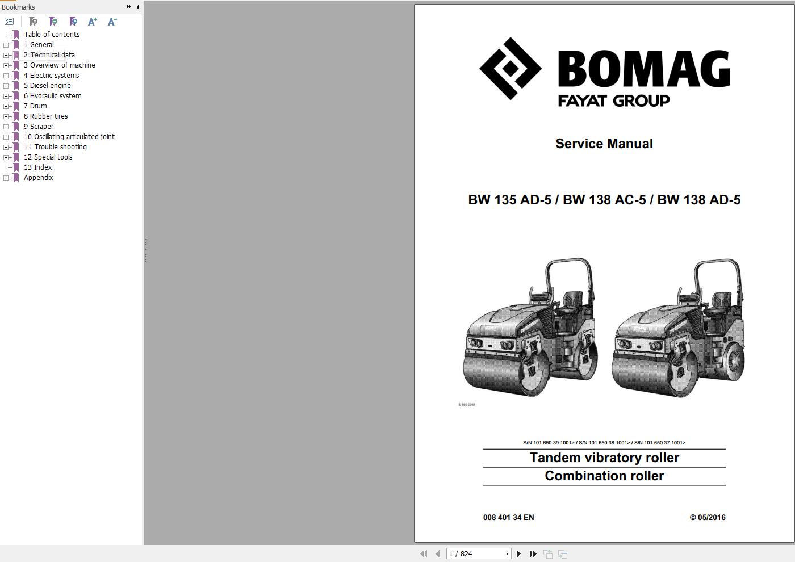795x562 pixels.
Task: Expand the 3 Overview of machine bookmark
Action: 6,65
